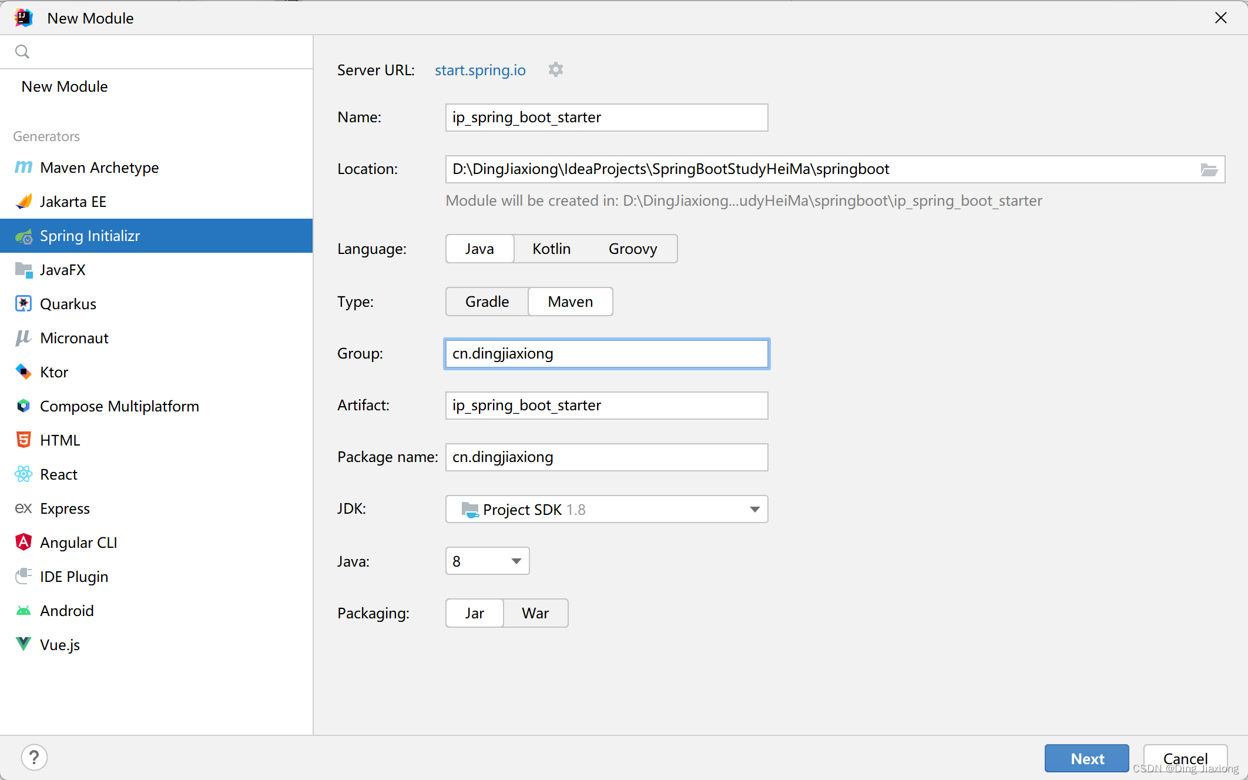Expand the Java version dropdown
The image size is (1248, 780).
pyautogui.click(x=516, y=561)
